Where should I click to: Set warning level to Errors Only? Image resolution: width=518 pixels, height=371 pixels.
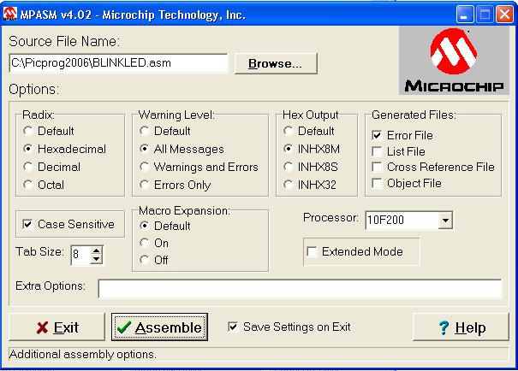146,185
